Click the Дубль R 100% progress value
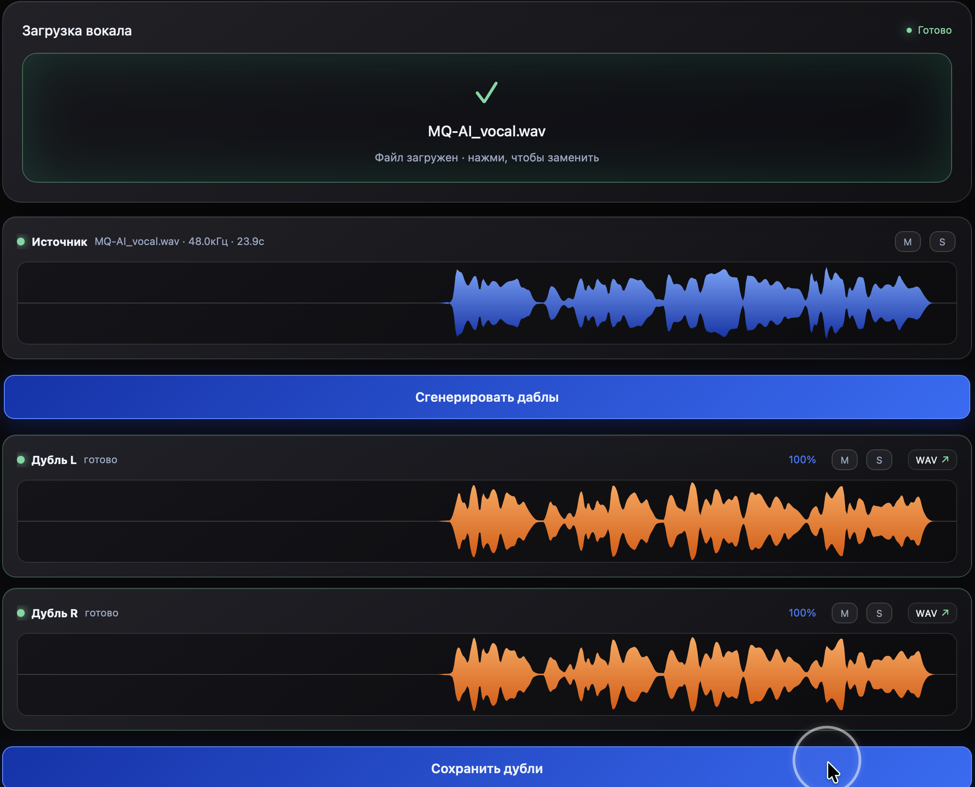Screen dimensions: 975x787 click(802, 613)
